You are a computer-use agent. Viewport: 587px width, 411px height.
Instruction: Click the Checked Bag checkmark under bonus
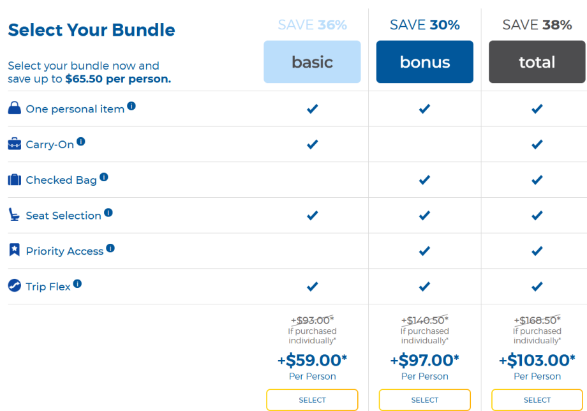click(x=424, y=180)
